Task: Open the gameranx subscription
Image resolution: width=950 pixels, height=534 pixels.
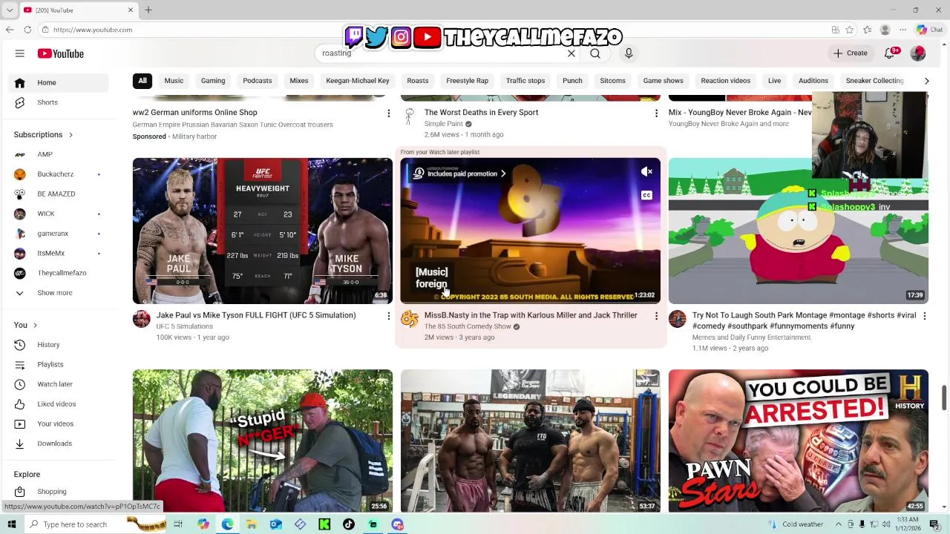Action: (x=59, y=234)
